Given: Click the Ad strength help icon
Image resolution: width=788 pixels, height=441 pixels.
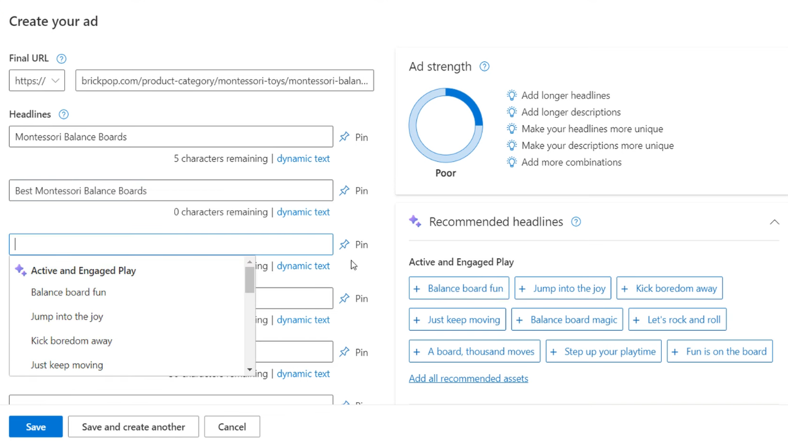Looking at the screenshot, I should tap(484, 67).
